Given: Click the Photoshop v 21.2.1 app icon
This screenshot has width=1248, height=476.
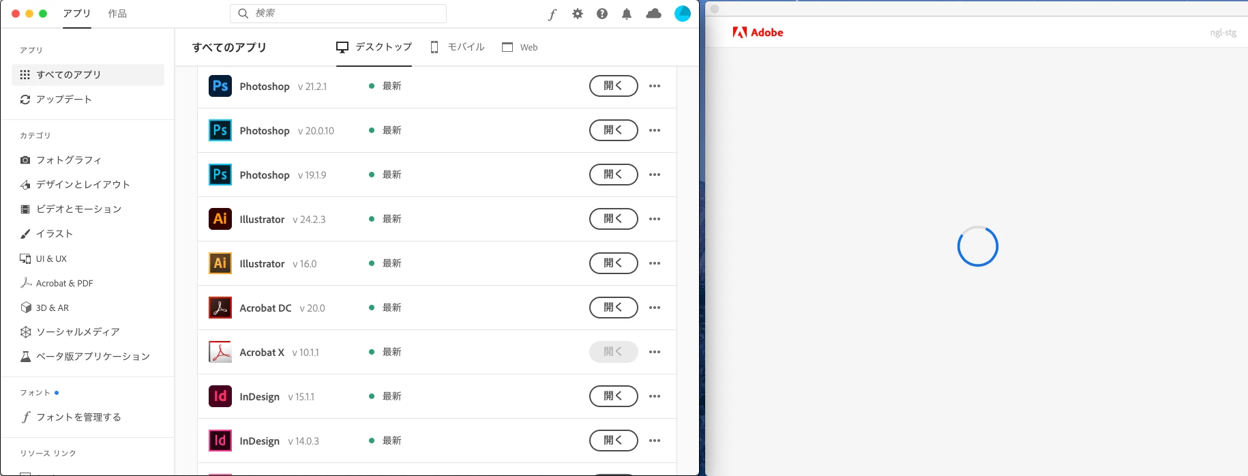Looking at the screenshot, I should [x=220, y=86].
